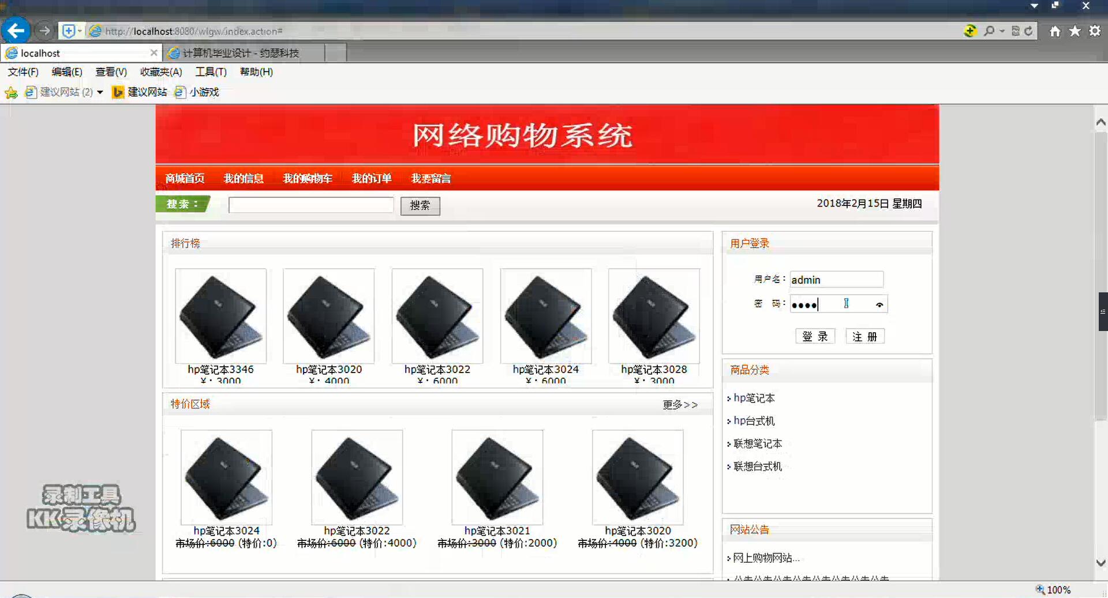Open the 查看(V) menu
The width and height of the screenshot is (1108, 598).
[x=111, y=72]
